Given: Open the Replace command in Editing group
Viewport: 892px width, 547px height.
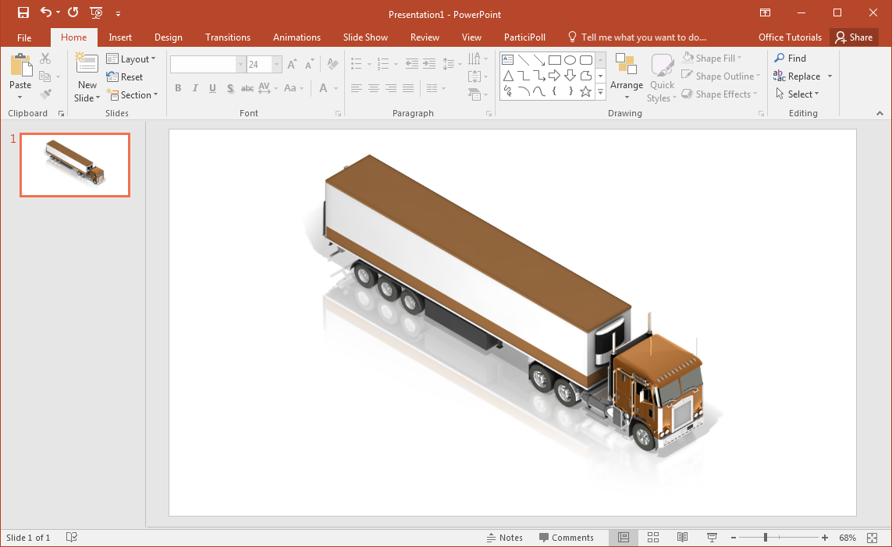Looking at the screenshot, I should click(803, 76).
